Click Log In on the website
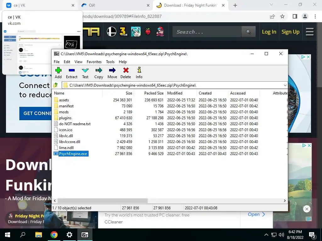 (x=269, y=32)
